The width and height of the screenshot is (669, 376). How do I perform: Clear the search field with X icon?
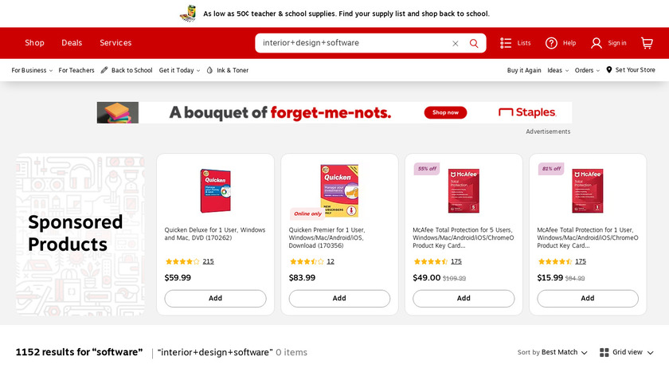456,43
